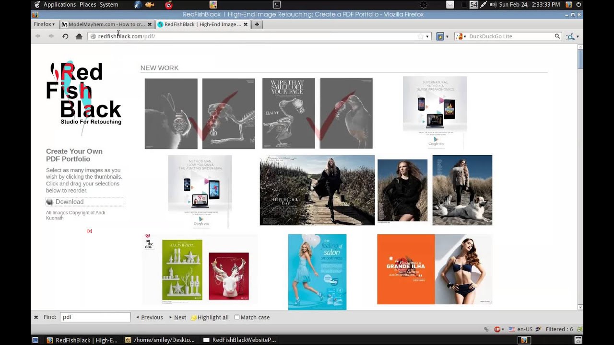The width and height of the screenshot is (614, 345).
Task: Click the show desktop icon in bottom panel
Action: point(35,340)
